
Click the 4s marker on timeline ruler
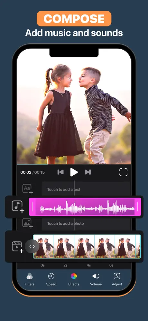click(x=89, y=265)
